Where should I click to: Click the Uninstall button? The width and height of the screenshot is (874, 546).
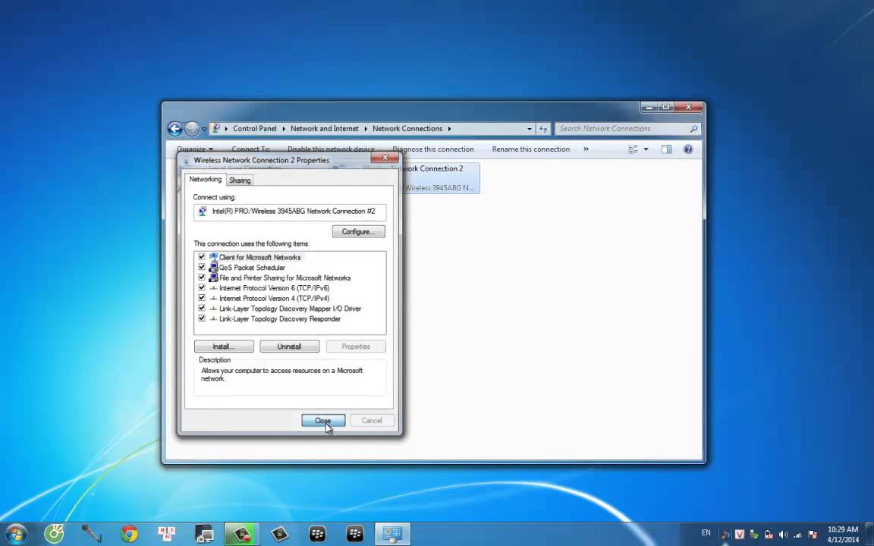click(x=289, y=347)
